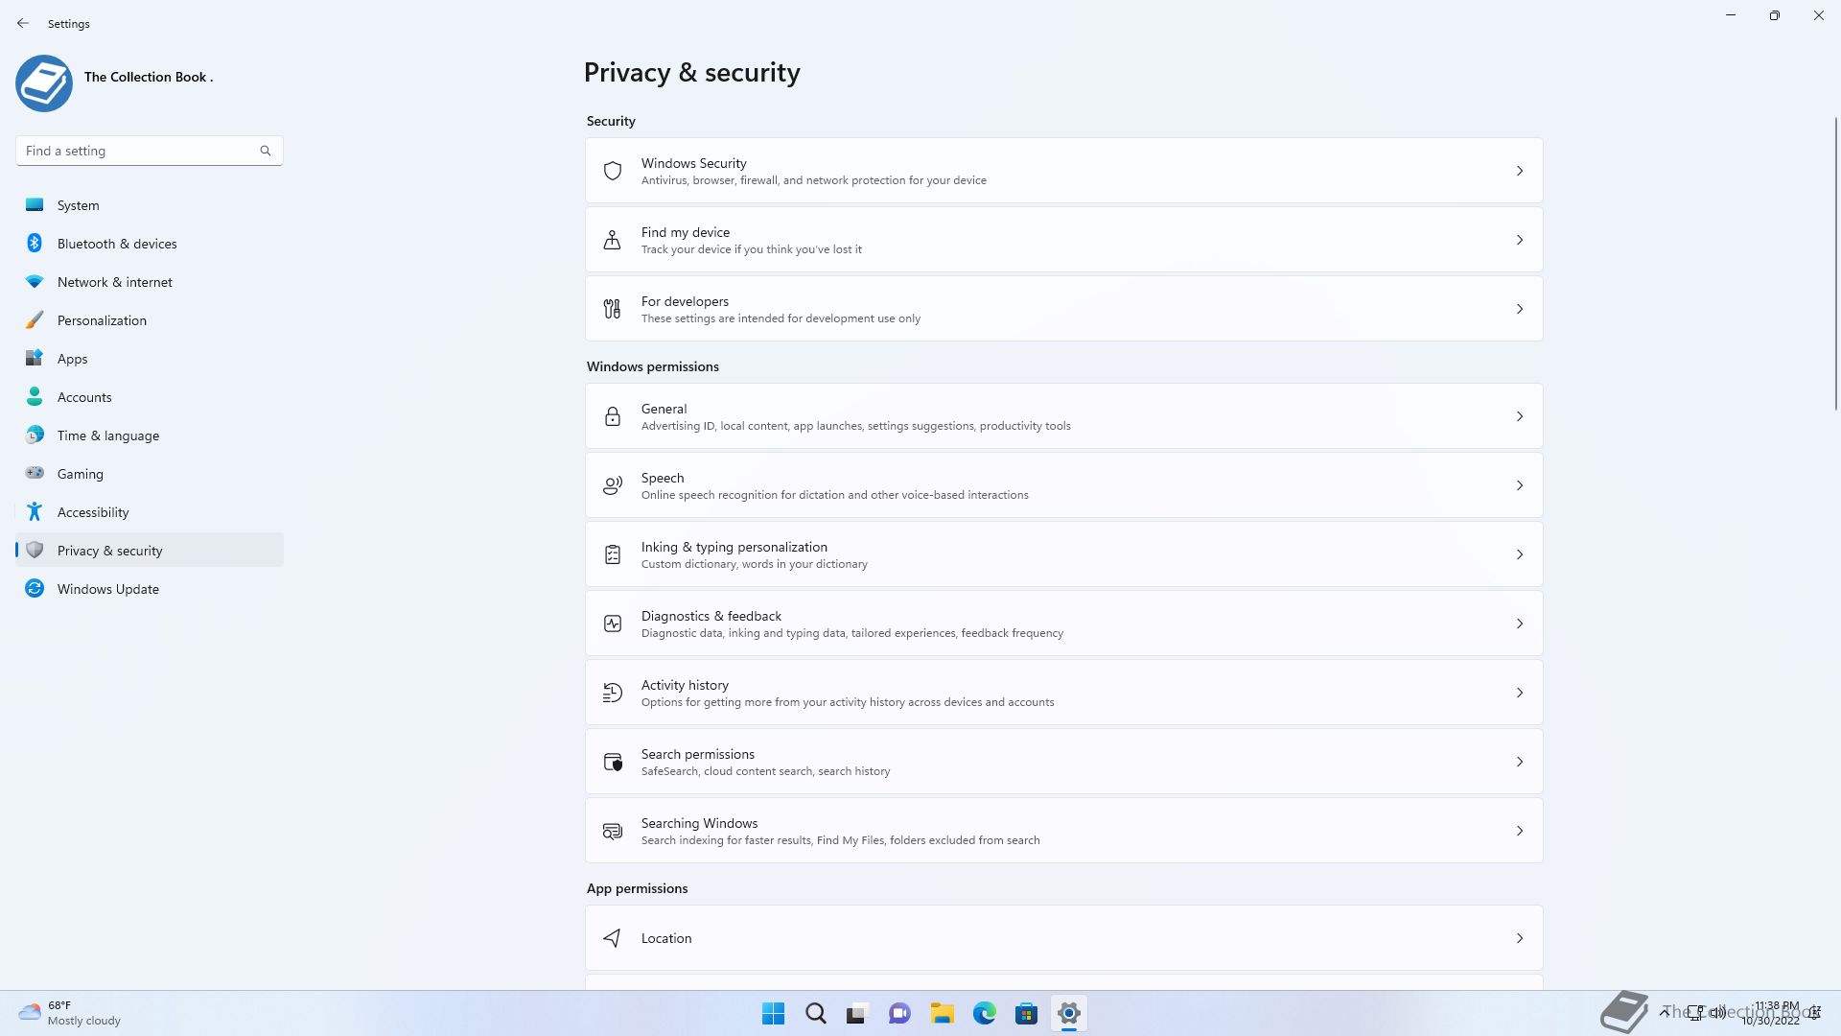This screenshot has height=1036, width=1841.
Task: Open Windows Update category
Action: tap(150, 589)
